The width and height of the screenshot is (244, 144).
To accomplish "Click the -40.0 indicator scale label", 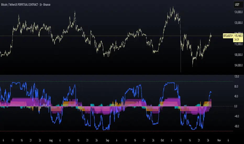I will 236,116.
